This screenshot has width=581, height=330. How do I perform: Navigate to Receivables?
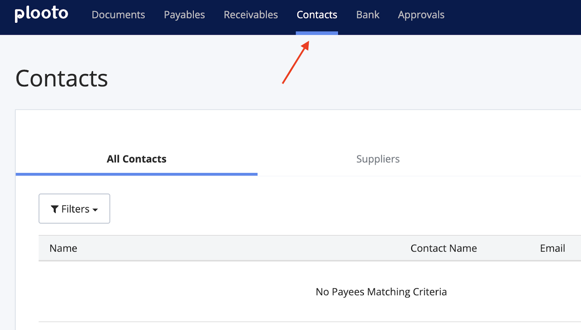(251, 15)
